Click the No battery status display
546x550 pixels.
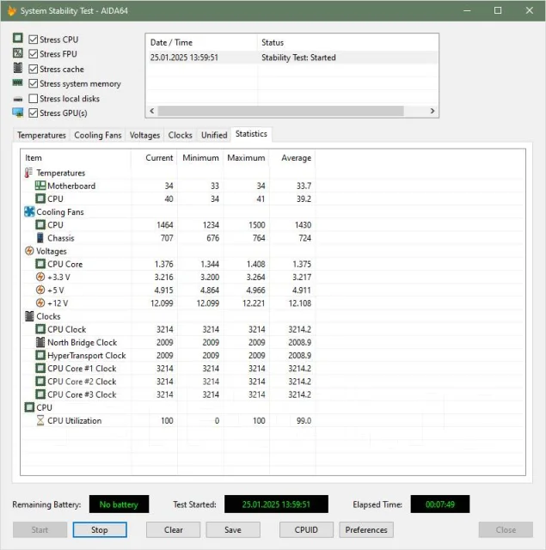click(119, 504)
